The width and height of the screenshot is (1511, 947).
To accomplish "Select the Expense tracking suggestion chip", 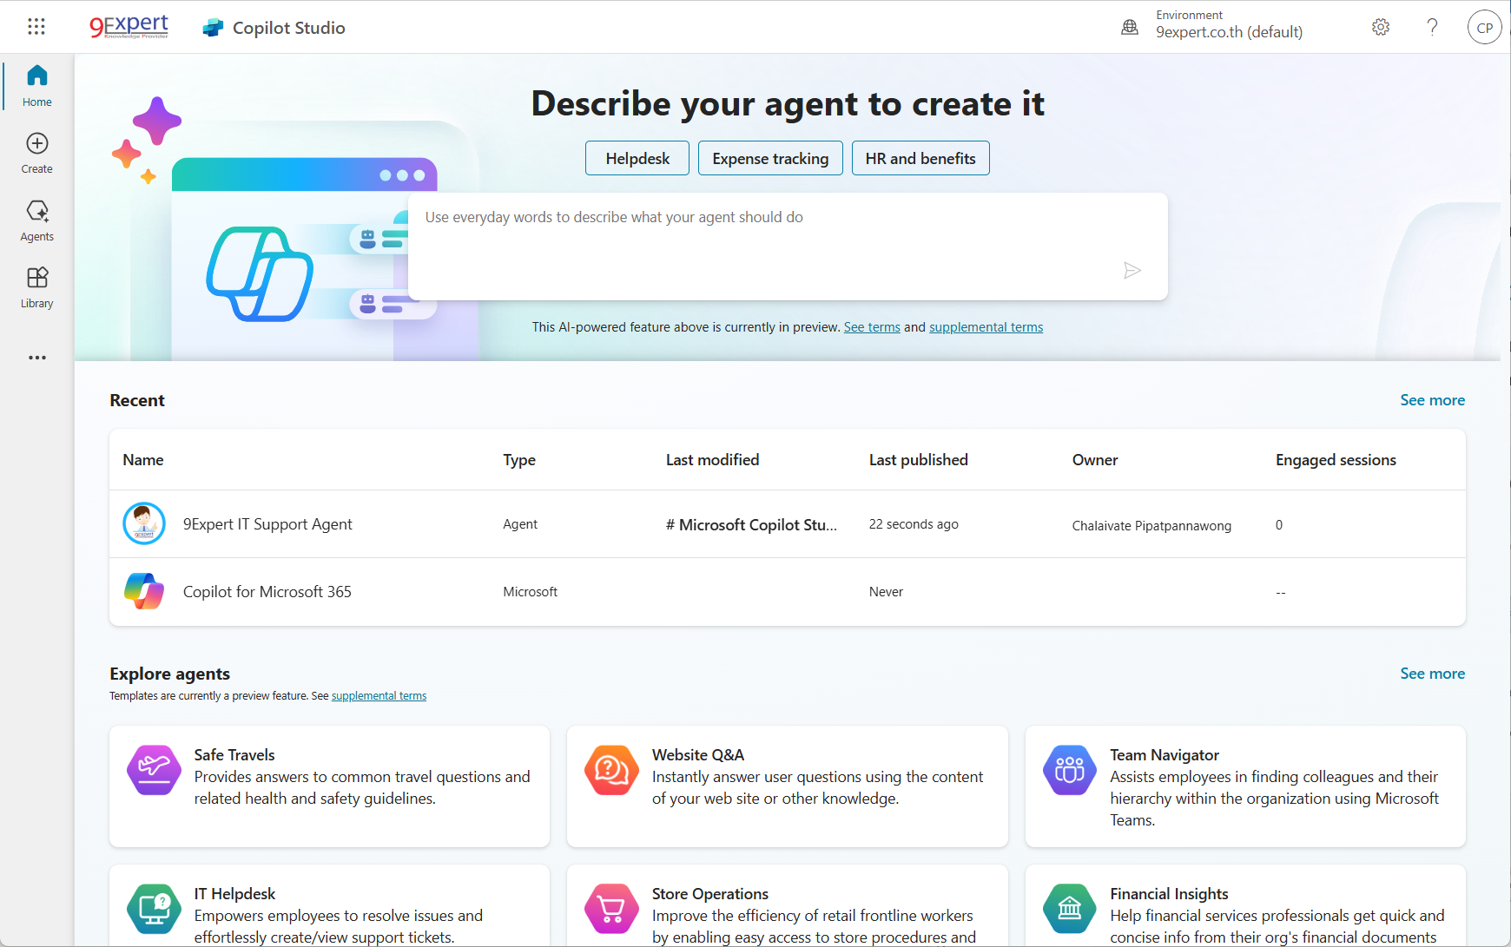I will [x=769, y=158].
